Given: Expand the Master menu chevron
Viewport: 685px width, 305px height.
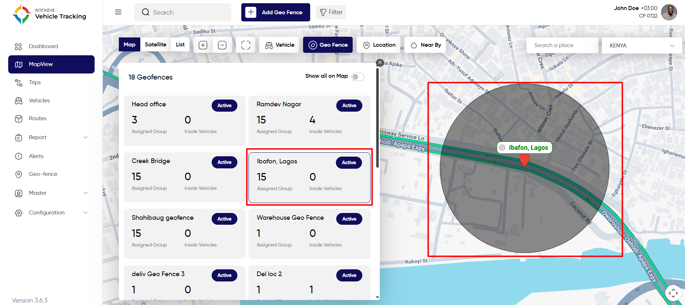Looking at the screenshot, I should click(86, 193).
